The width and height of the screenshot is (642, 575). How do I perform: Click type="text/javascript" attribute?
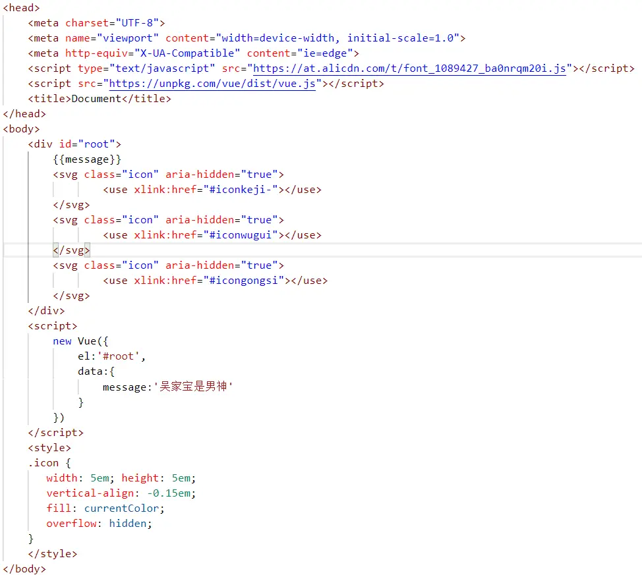(146, 68)
